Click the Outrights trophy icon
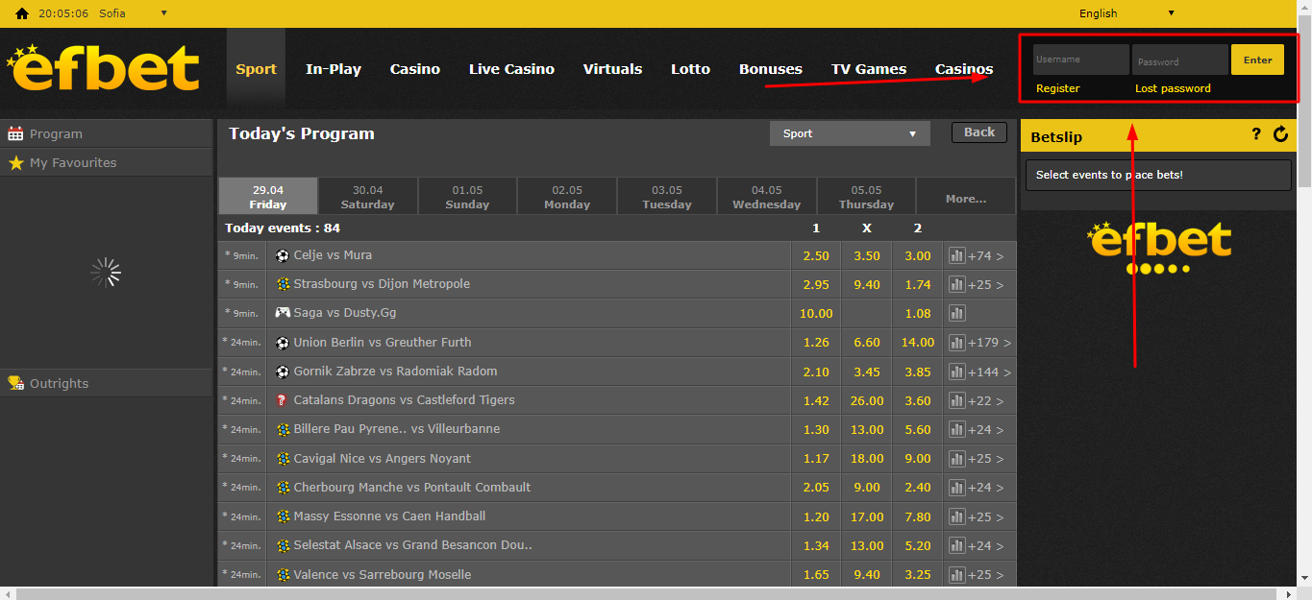 pyautogui.click(x=15, y=383)
